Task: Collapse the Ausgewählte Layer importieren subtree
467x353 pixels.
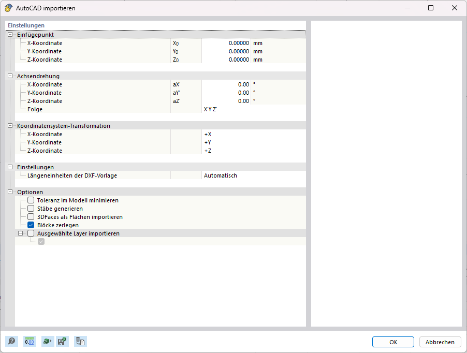Action: coord(21,233)
